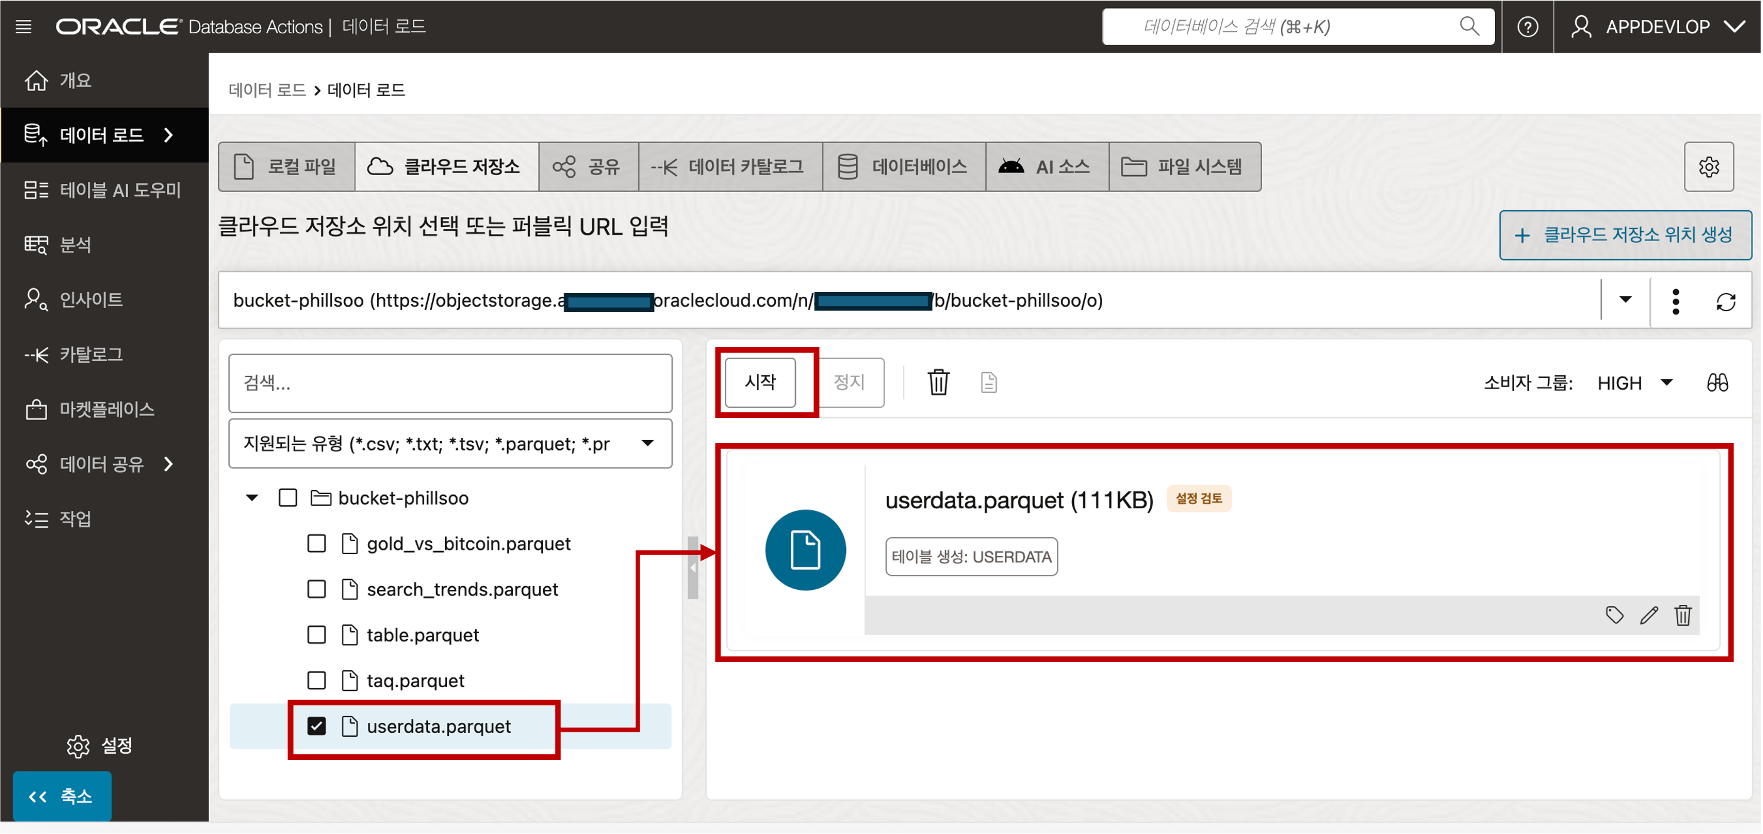Click the 정지 button
1763x834 pixels.
pyautogui.click(x=849, y=382)
